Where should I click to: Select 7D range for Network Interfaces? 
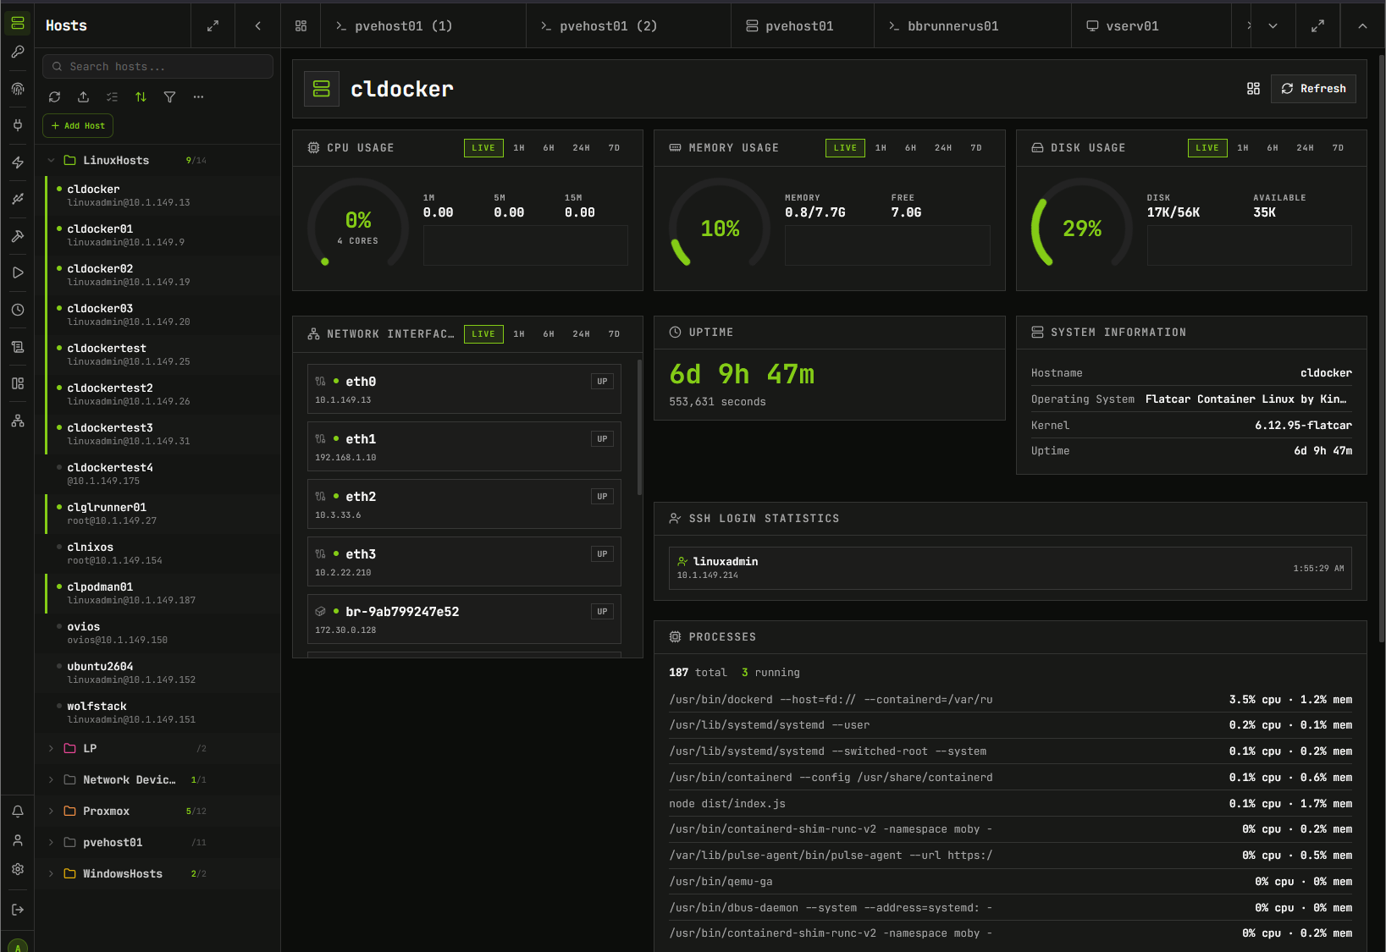pyautogui.click(x=614, y=334)
